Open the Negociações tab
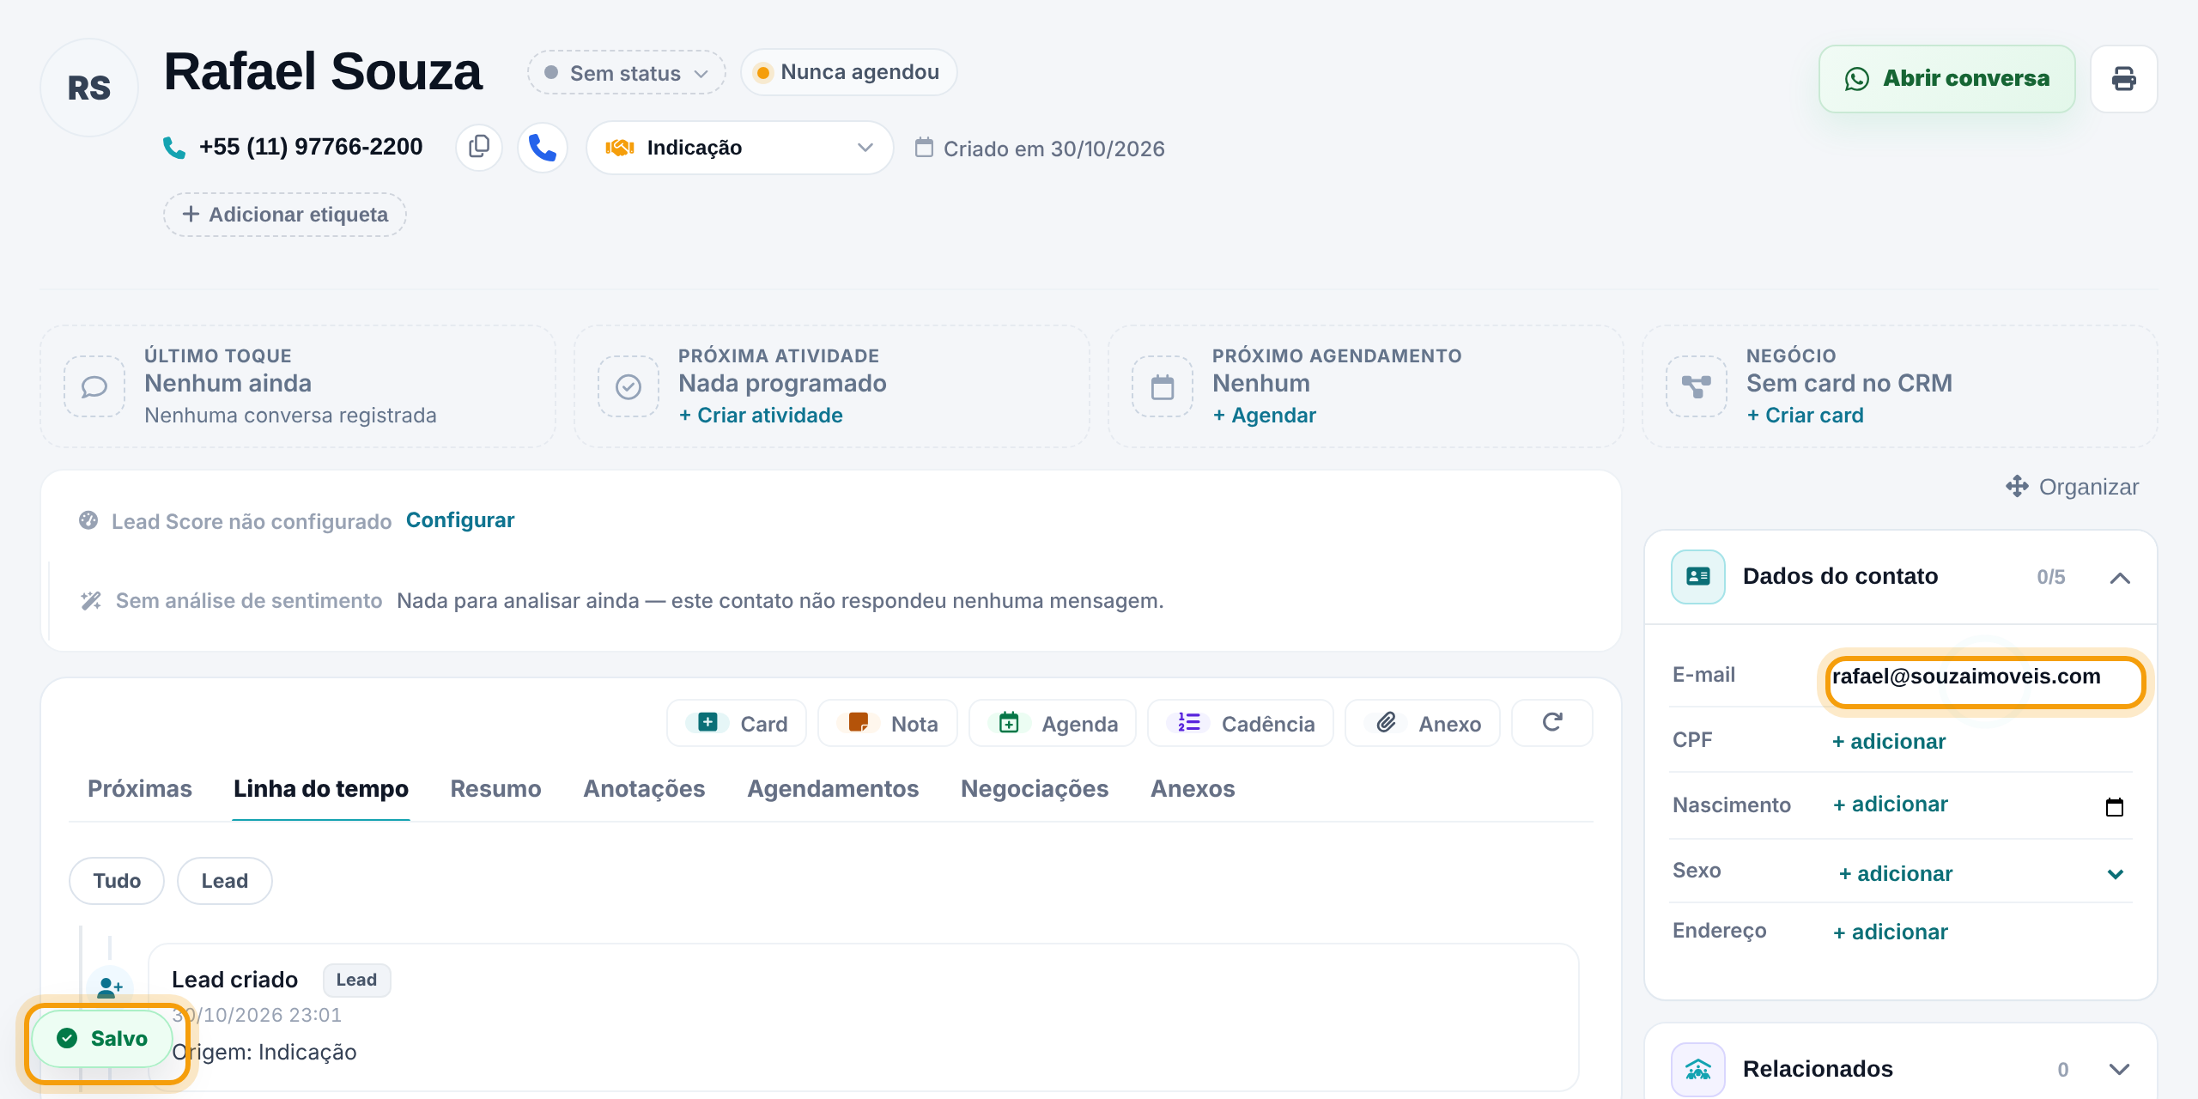Image resolution: width=2198 pixels, height=1099 pixels. click(x=1035, y=788)
